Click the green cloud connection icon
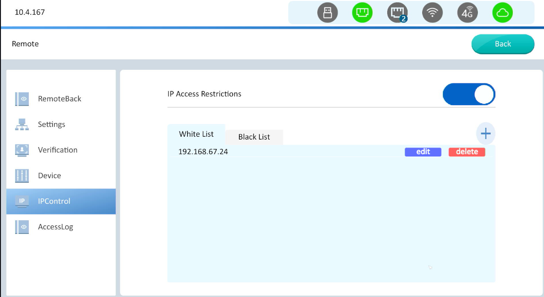This screenshot has width=544, height=297. 502,13
